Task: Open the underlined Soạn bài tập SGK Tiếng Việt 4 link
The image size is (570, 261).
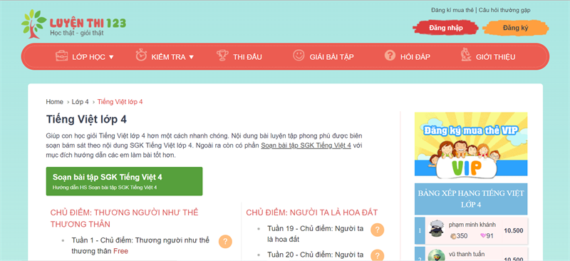Action: (306, 145)
